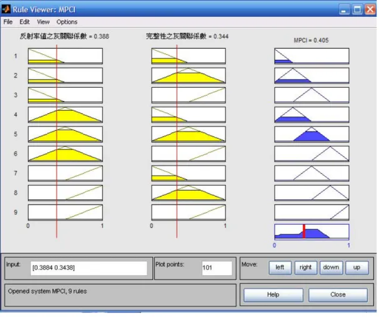Image resolution: width=379 pixels, height=317 pixels.
Task: Click the up move button
Action: point(357,268)
